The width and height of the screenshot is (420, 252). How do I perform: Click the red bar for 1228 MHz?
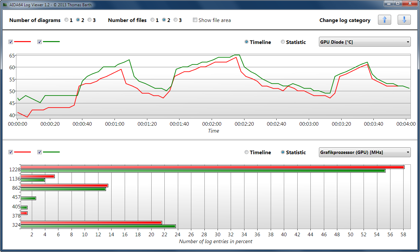[212, 167]
